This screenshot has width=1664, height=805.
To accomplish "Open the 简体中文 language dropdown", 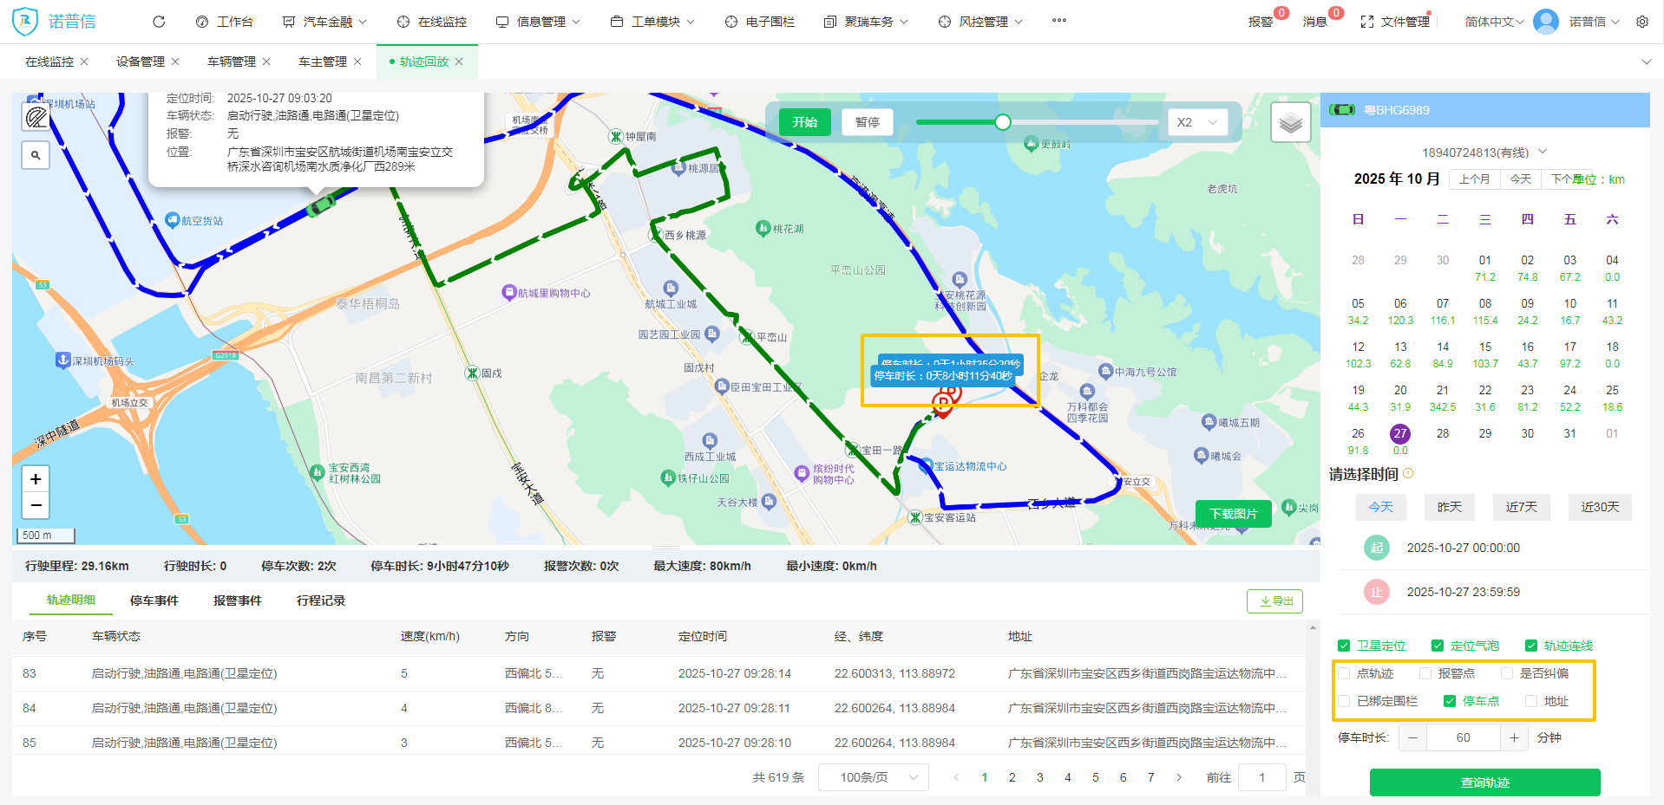I will [x=1493, y=22].
